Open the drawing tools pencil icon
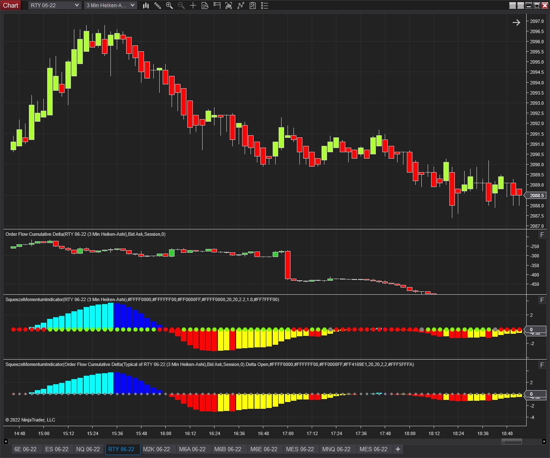The width and height of the screenshot is (550, 458). point(158,6)
